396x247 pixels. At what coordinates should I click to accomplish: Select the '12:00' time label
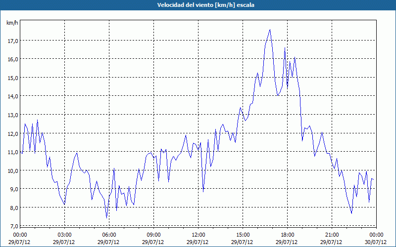(198, 235)
